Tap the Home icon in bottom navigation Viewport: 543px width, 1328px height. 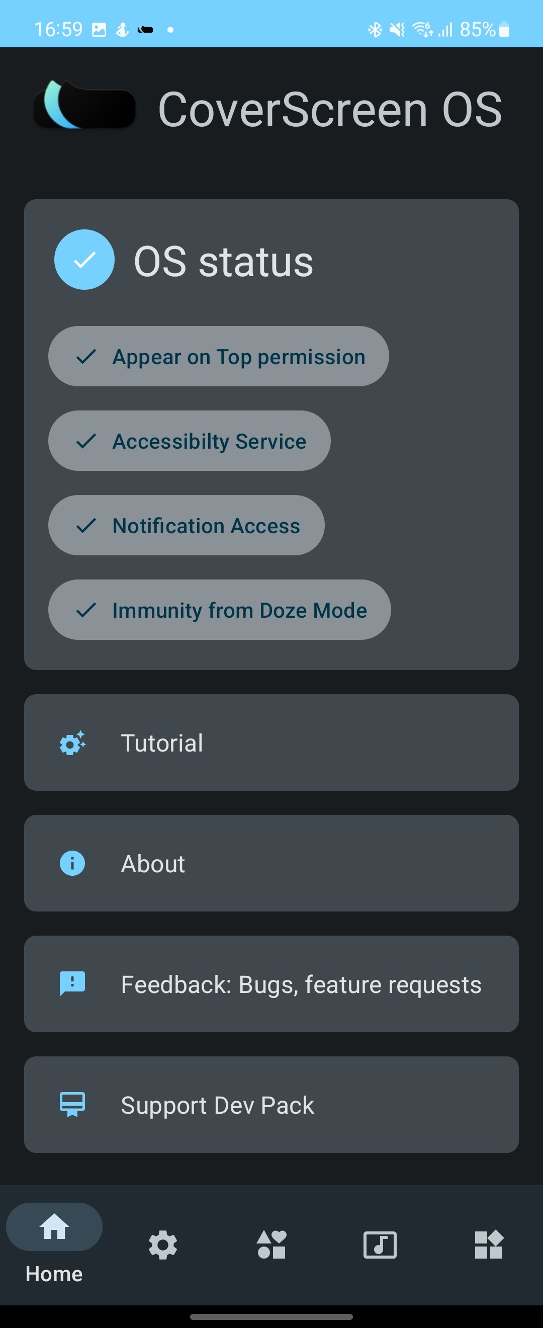[x=54, y=1227]
